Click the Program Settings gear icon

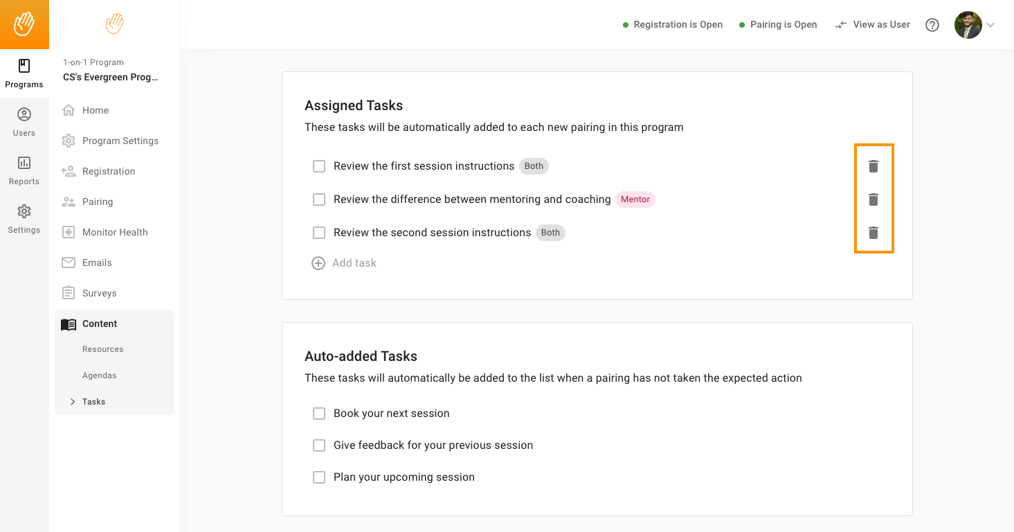69,141
